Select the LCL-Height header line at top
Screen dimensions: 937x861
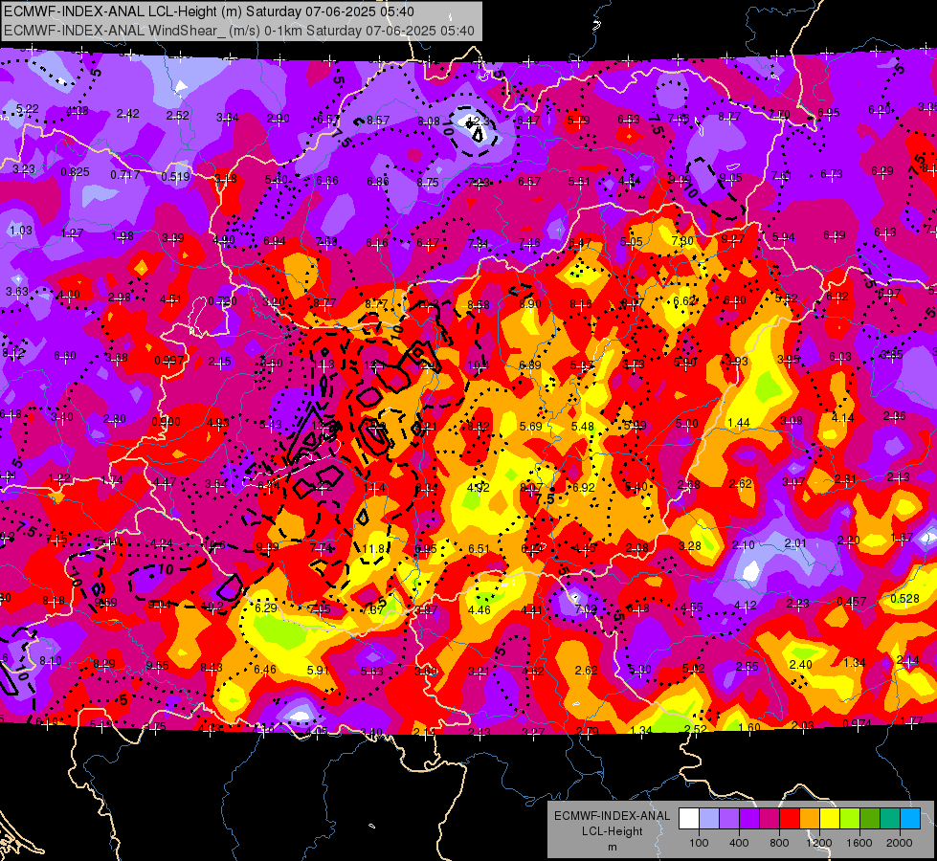209,11
